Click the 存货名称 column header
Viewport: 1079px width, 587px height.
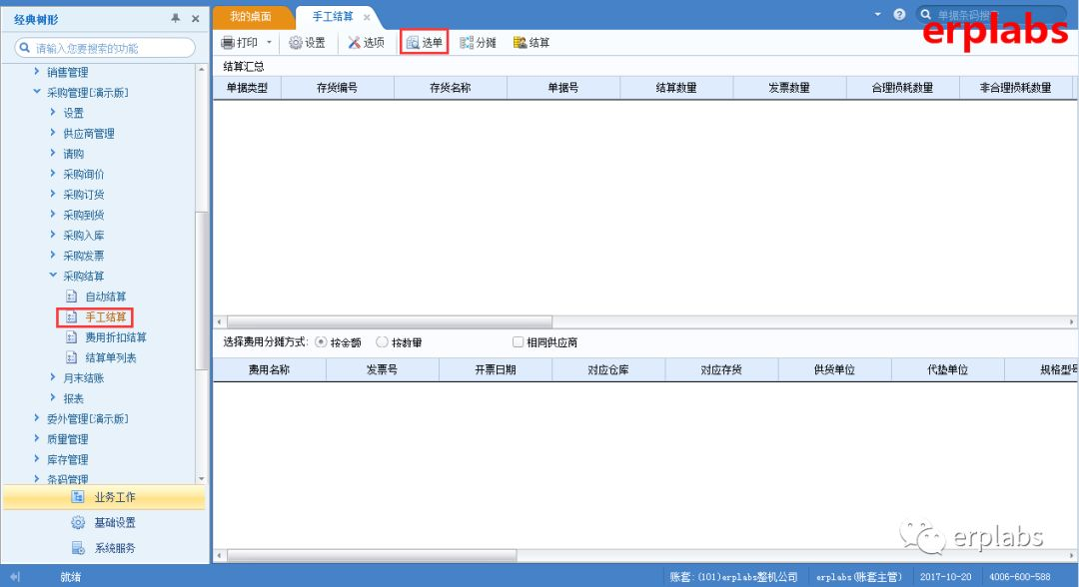tap(450, 88)
